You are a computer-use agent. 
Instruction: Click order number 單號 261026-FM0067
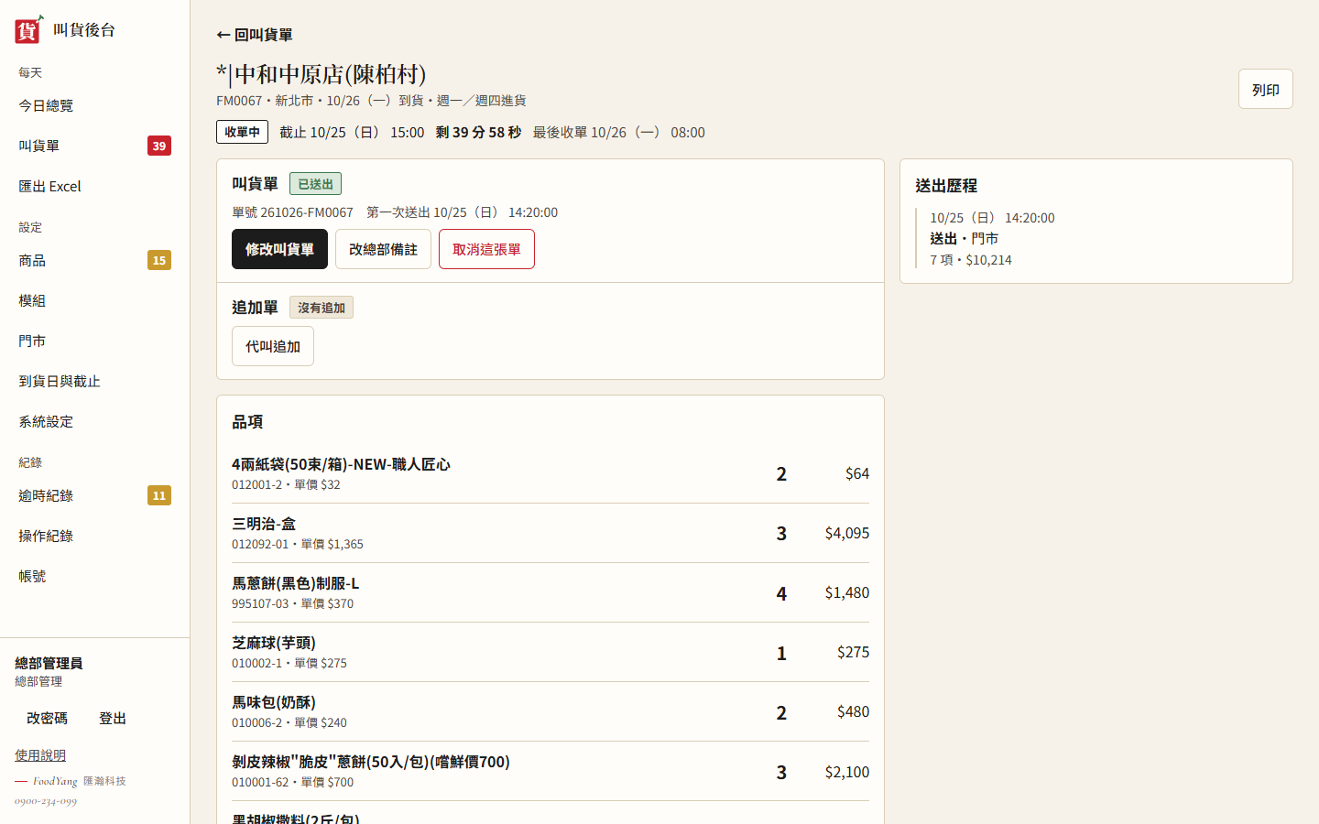click(292, 212)
